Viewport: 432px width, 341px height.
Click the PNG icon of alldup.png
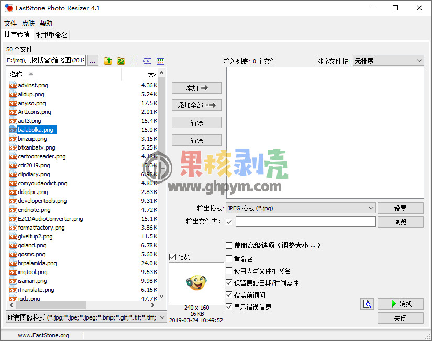pos(13,94)
